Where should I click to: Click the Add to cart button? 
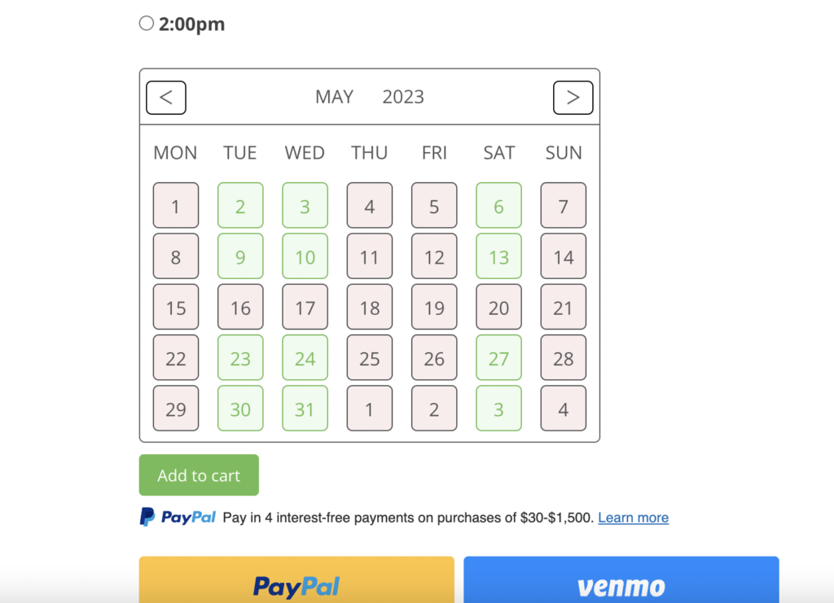[199, 475]
